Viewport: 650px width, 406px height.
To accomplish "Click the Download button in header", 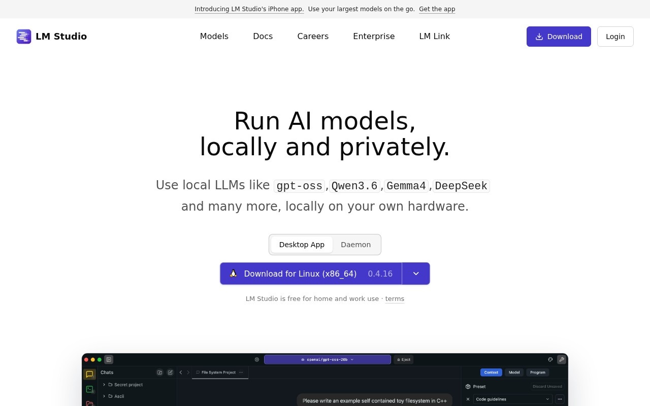I will point(559,37).
